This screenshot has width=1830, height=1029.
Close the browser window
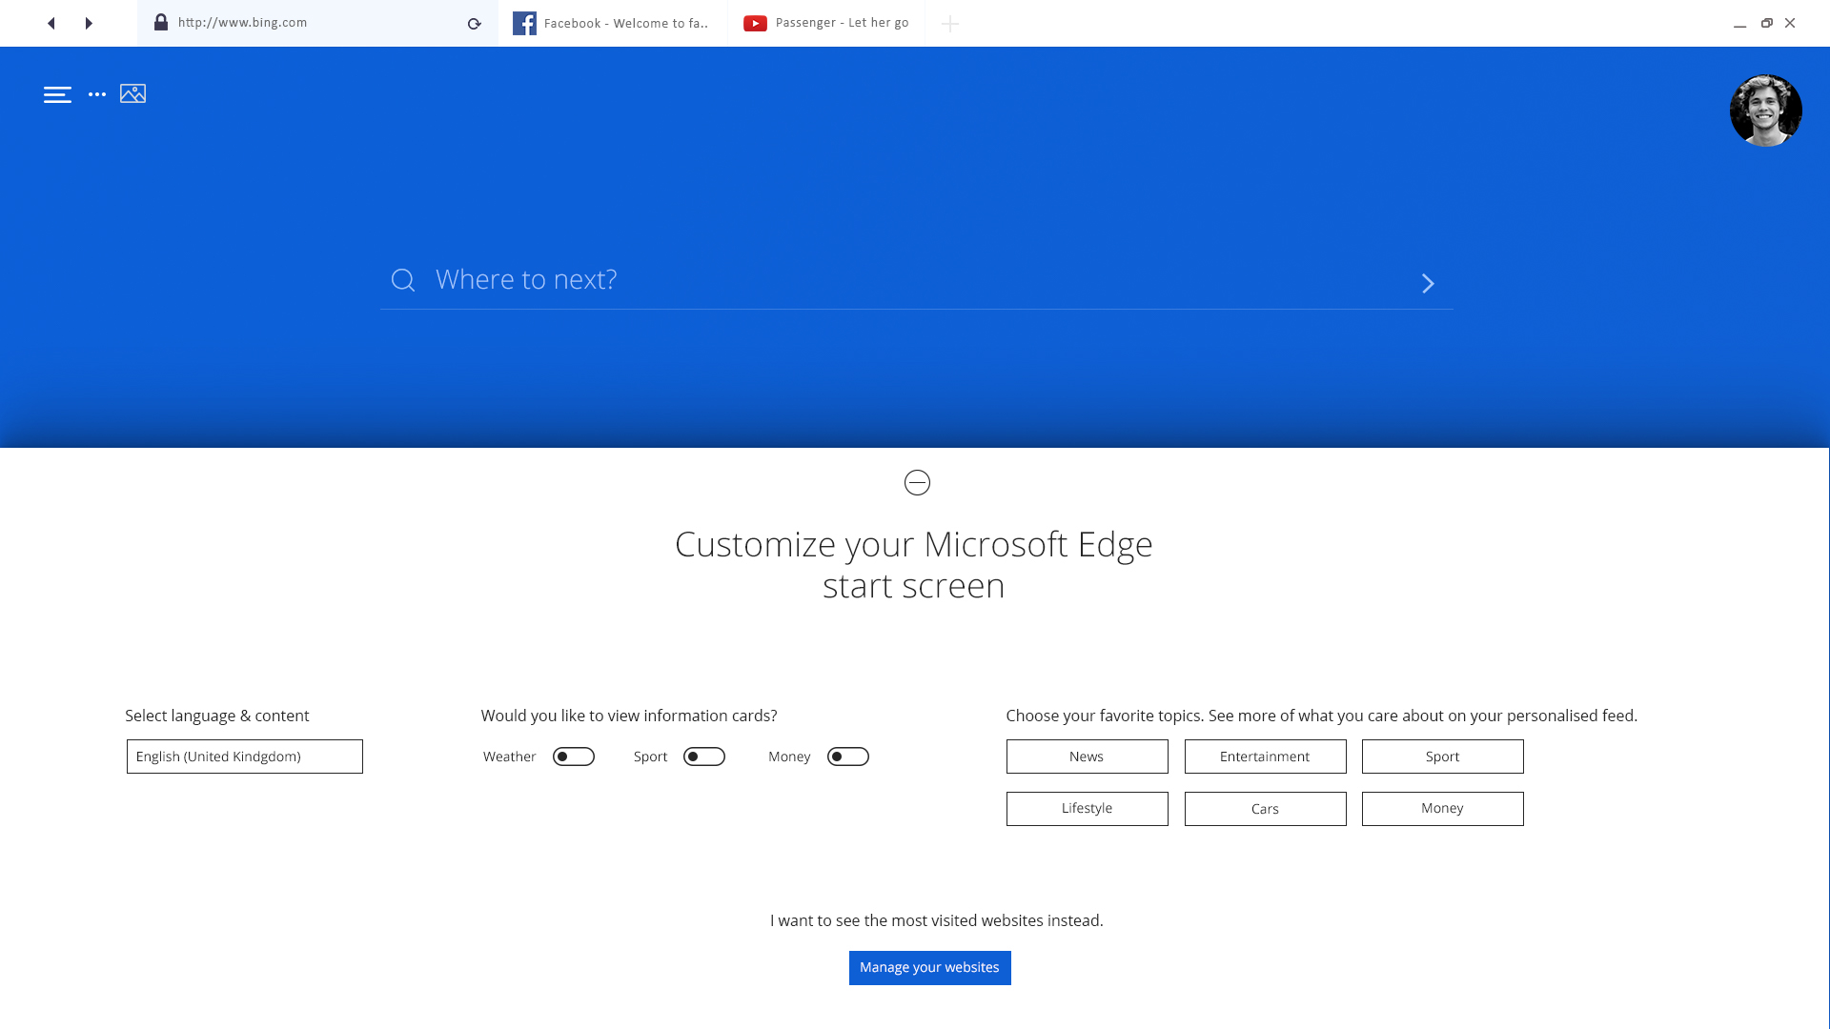pyautogui.click(x=1790, y=23)
